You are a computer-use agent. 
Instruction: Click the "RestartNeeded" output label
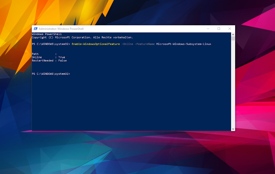(42, 61)
